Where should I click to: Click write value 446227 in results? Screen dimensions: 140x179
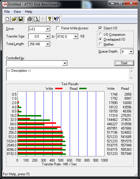[x=112, y=124]
